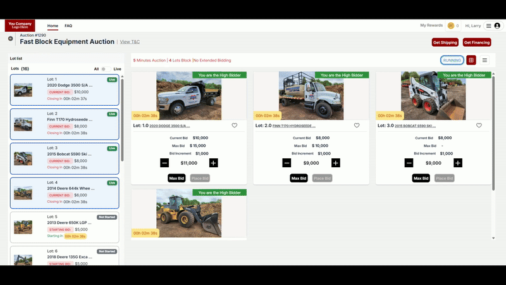Click the company logo
506x285 pixels.
click(20, 25)
